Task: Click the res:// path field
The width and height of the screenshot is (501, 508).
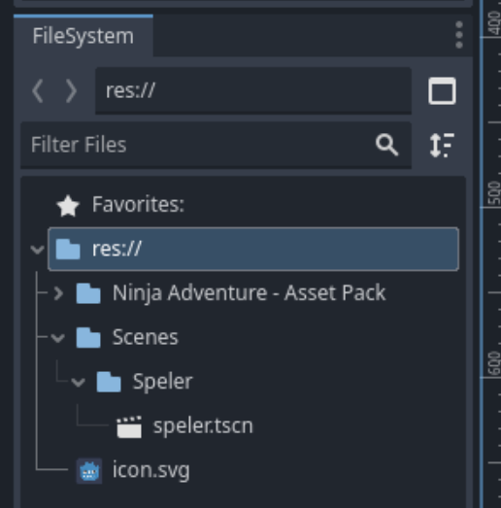Action: (x=253, y=90)
